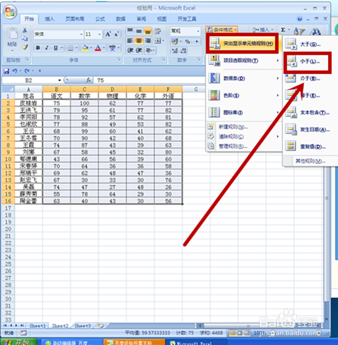Choose 色阶(S) menu item
Screen dimensions: 338x345
tap(244, 95)
